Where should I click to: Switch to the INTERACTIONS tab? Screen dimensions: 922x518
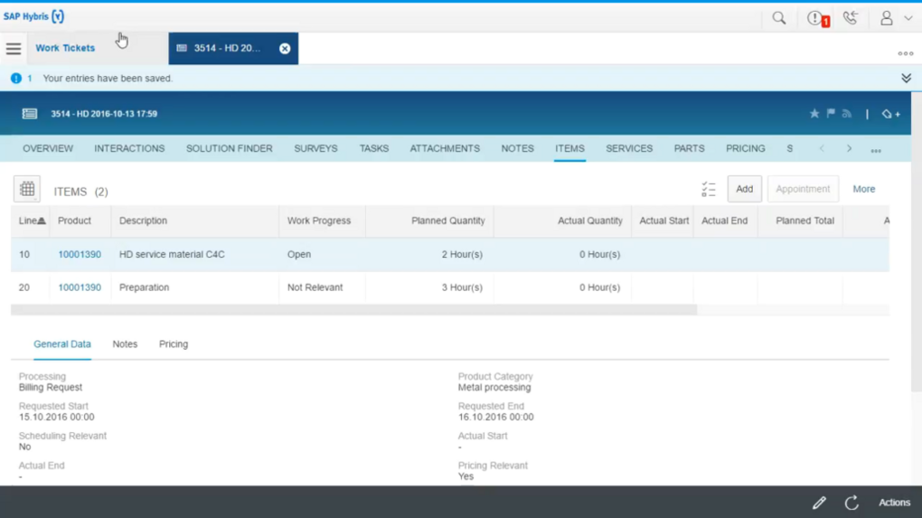pyautogui.click(x=129, y=149)
